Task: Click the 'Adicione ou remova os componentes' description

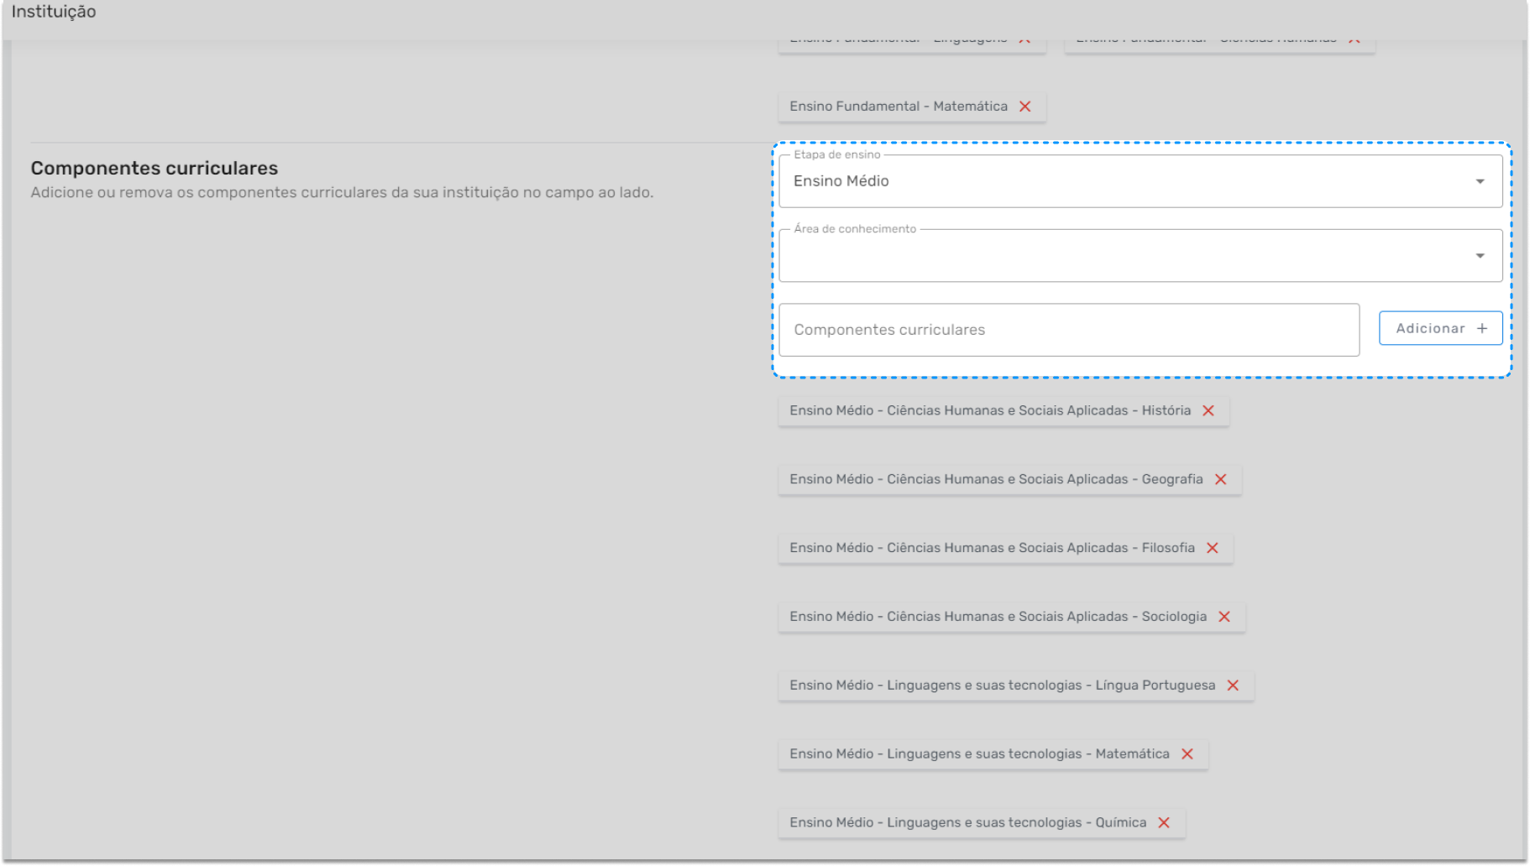Action: (342, 192)
